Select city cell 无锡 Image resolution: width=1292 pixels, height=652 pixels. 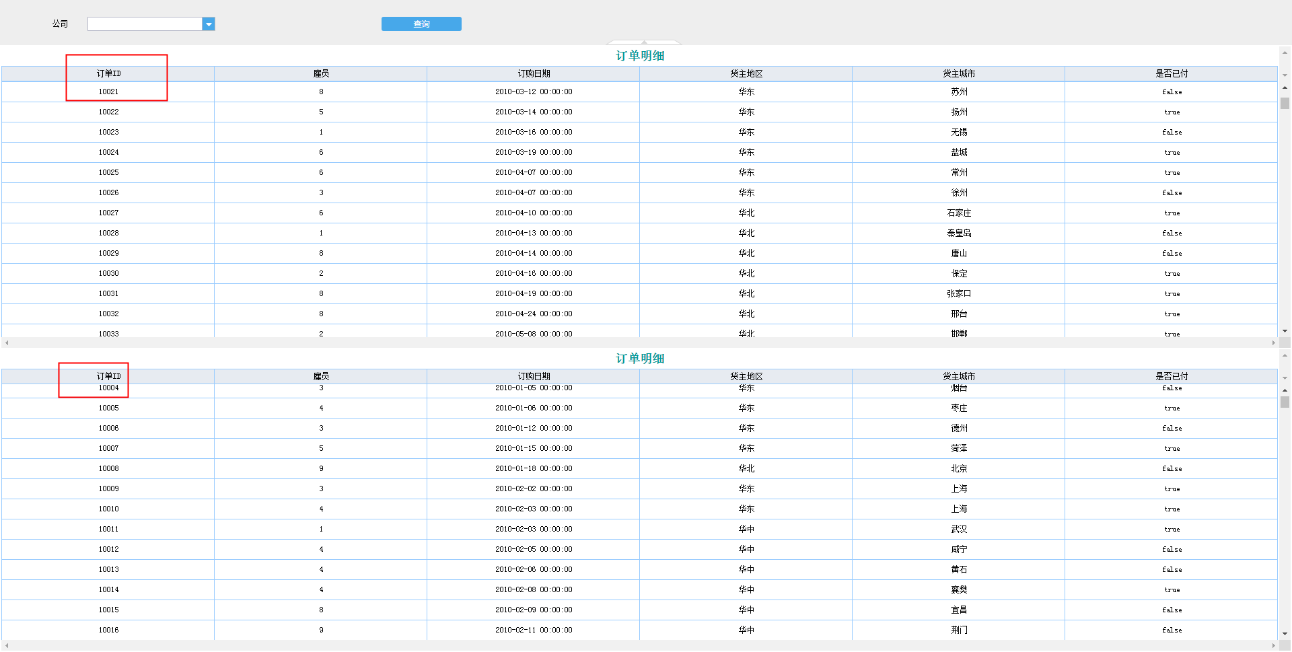coord(959,132)
